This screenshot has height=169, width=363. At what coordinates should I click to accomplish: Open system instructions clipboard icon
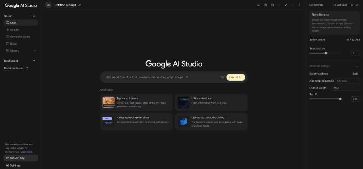tap(266, 5)
